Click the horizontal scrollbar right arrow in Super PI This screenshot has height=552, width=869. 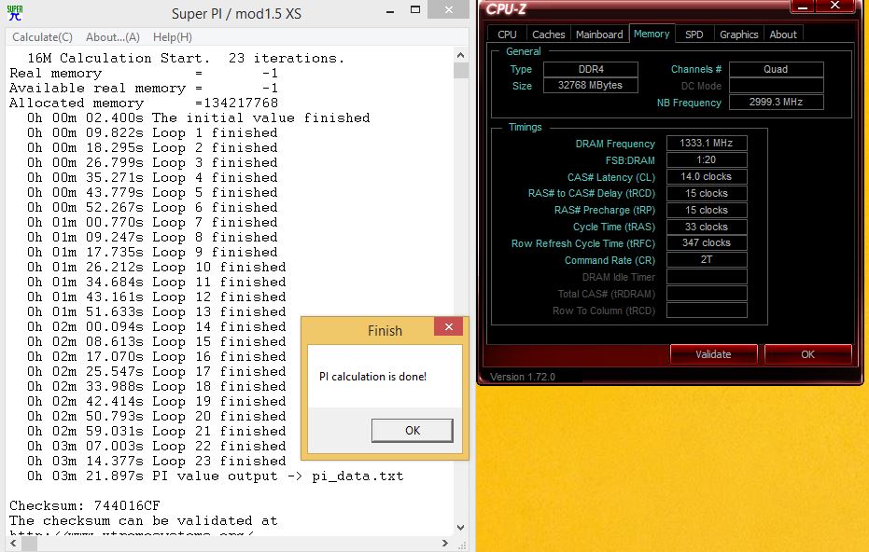(x=445, y=544)
